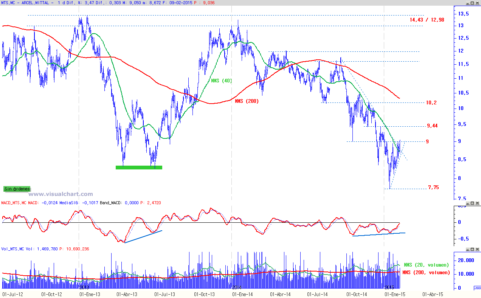Minimize the MACD indicator pane
481x298 pixels.
[468, 203]
